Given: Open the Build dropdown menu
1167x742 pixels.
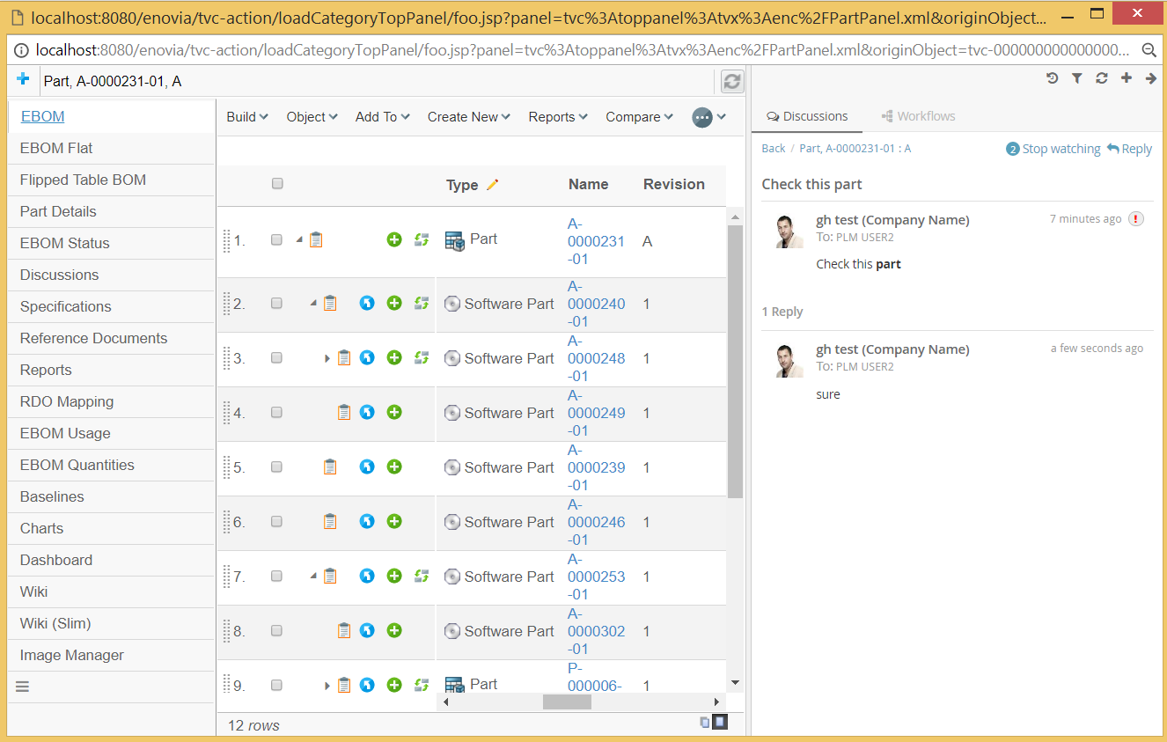Looking at the screenshot, I should [246, 116].
